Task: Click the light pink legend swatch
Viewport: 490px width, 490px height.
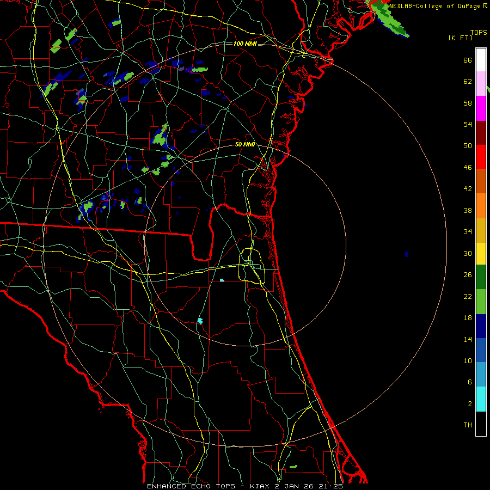Action: pyautogui.click(x=481, y=84)
